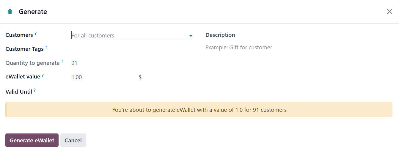This screenshot has width=399, height=151.
Task: Click the Description text field
Action: (299, 48)
